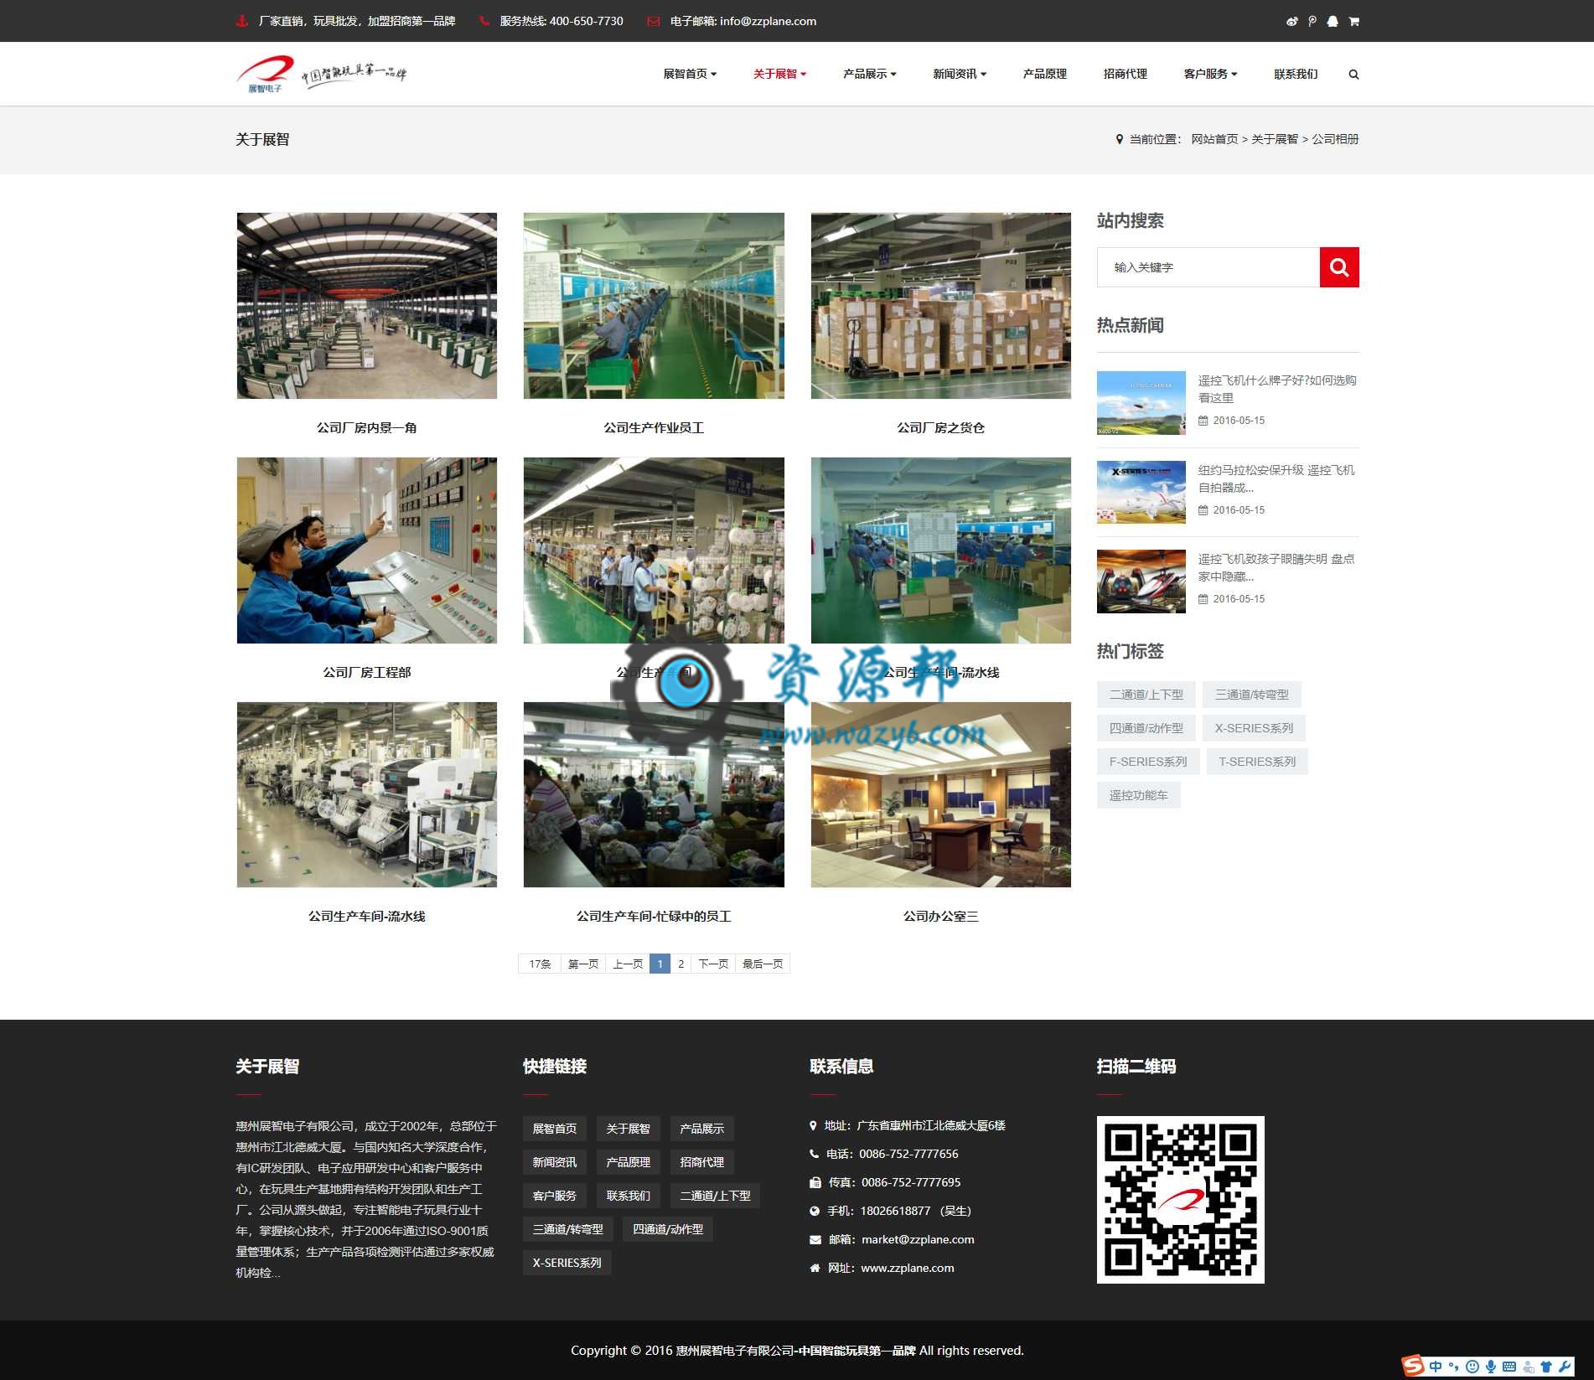This screenshot has height=1380, width=1594.
Task: Open the 公司厂房之货仓 photo
Action: click(940, 306)
